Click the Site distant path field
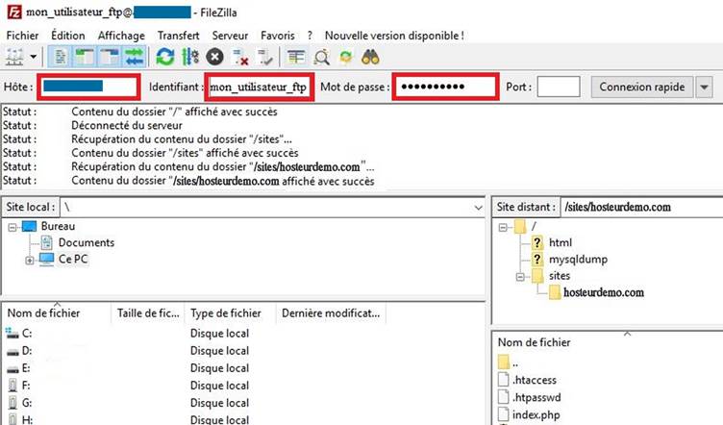This screenshot has height=425, width=723. (x=642, y=208)
